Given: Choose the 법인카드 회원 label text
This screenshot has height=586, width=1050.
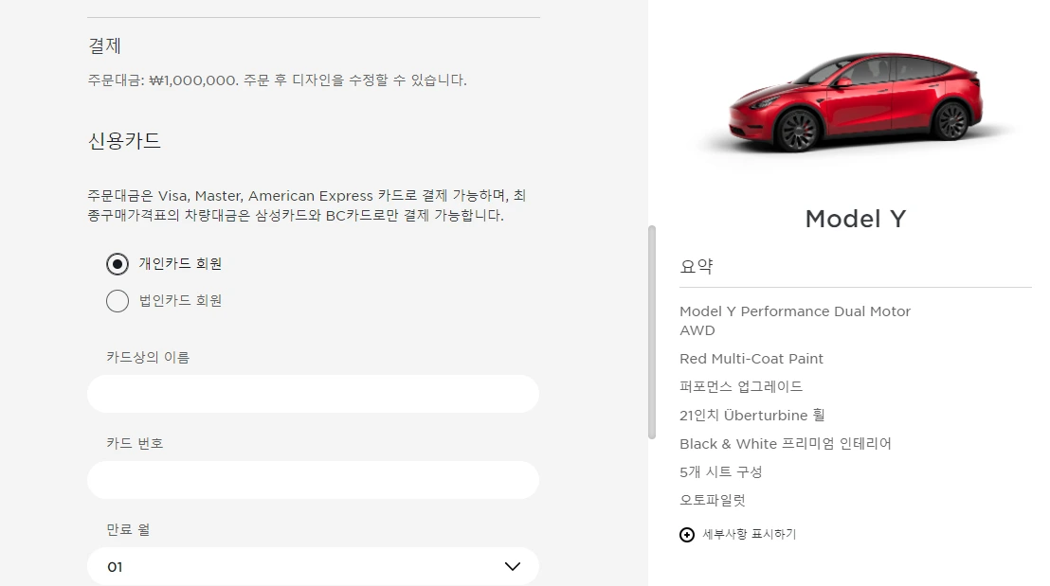Looking at the screenshot, I should click(180, 301).
